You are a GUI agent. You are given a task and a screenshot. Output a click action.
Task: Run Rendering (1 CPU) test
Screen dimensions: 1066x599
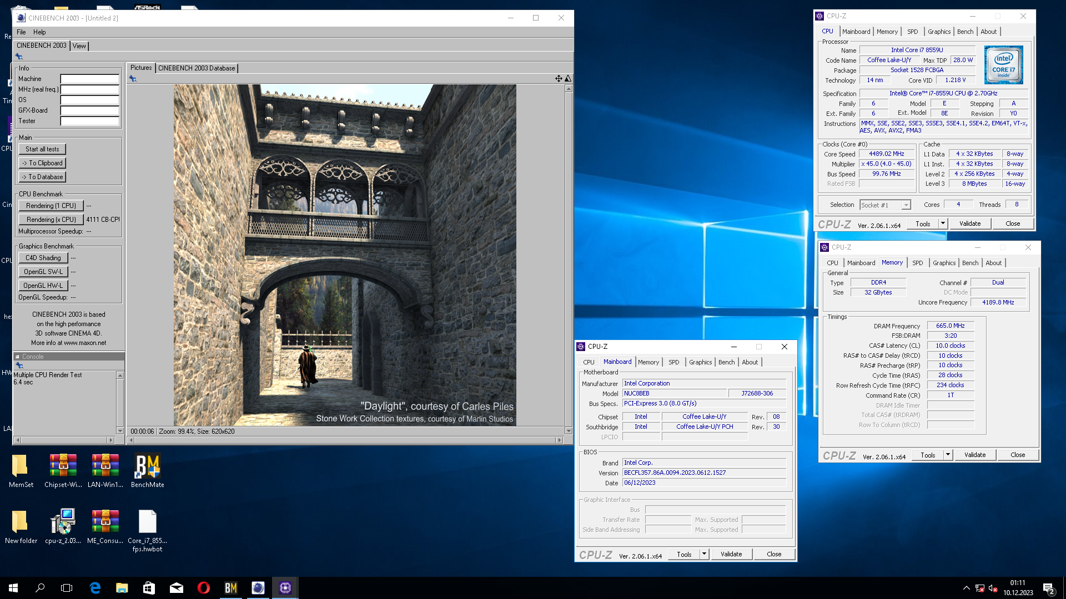51,206
